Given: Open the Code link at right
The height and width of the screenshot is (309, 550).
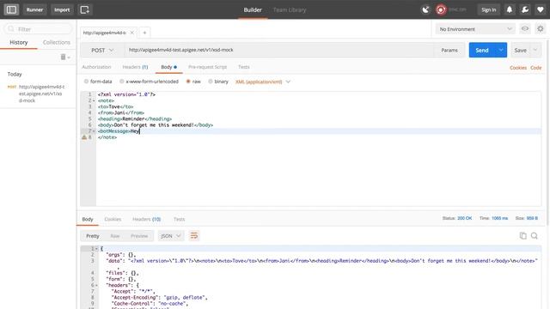Looking at the screenshot, I should 536,68.
